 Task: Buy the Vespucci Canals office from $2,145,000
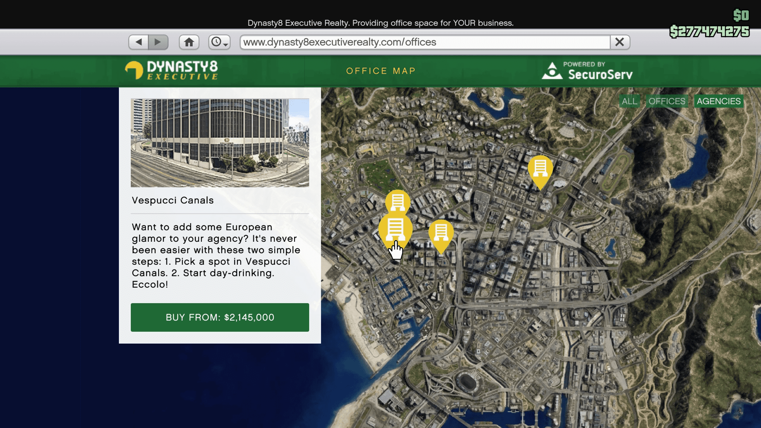tap(220, 317)
